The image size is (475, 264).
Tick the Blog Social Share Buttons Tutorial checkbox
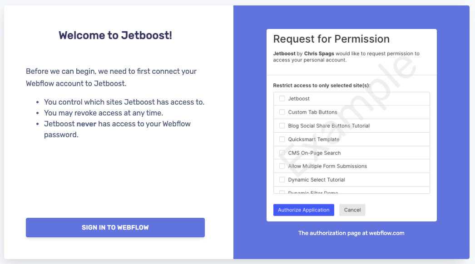click(x=282, y=125)
